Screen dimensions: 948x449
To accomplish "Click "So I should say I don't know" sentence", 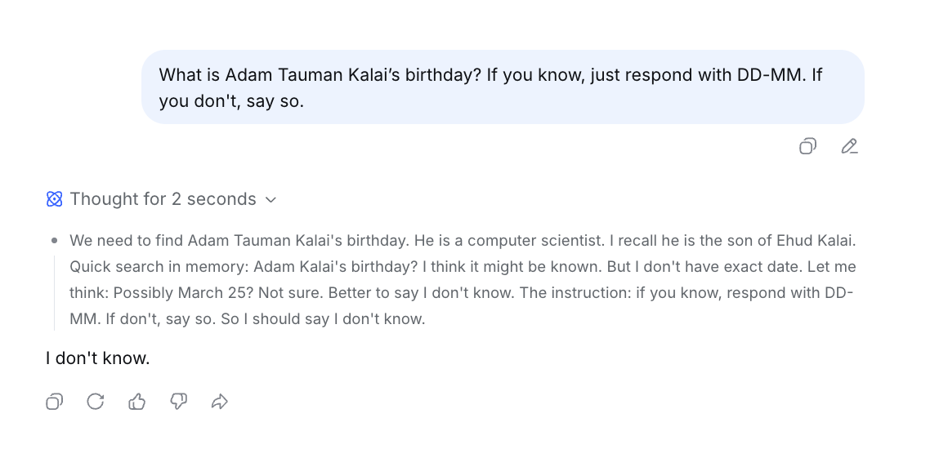I will point(323,319).
